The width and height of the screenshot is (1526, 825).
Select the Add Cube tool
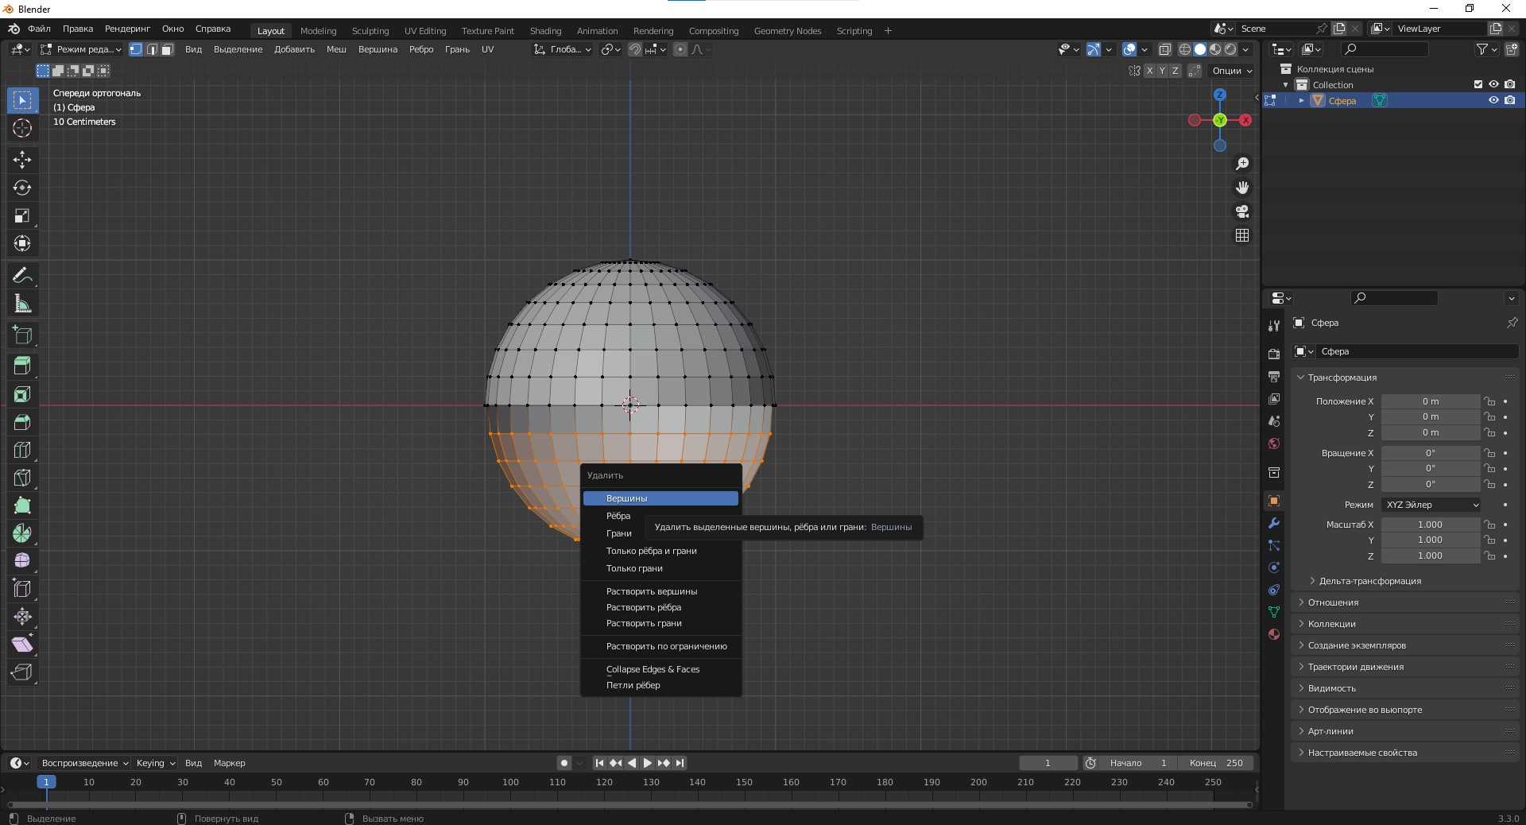[x=22, y=335]
